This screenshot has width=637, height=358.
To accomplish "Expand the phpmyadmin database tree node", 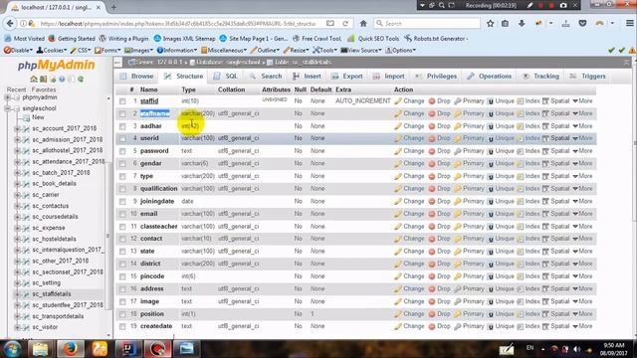I will coord(7,97).
